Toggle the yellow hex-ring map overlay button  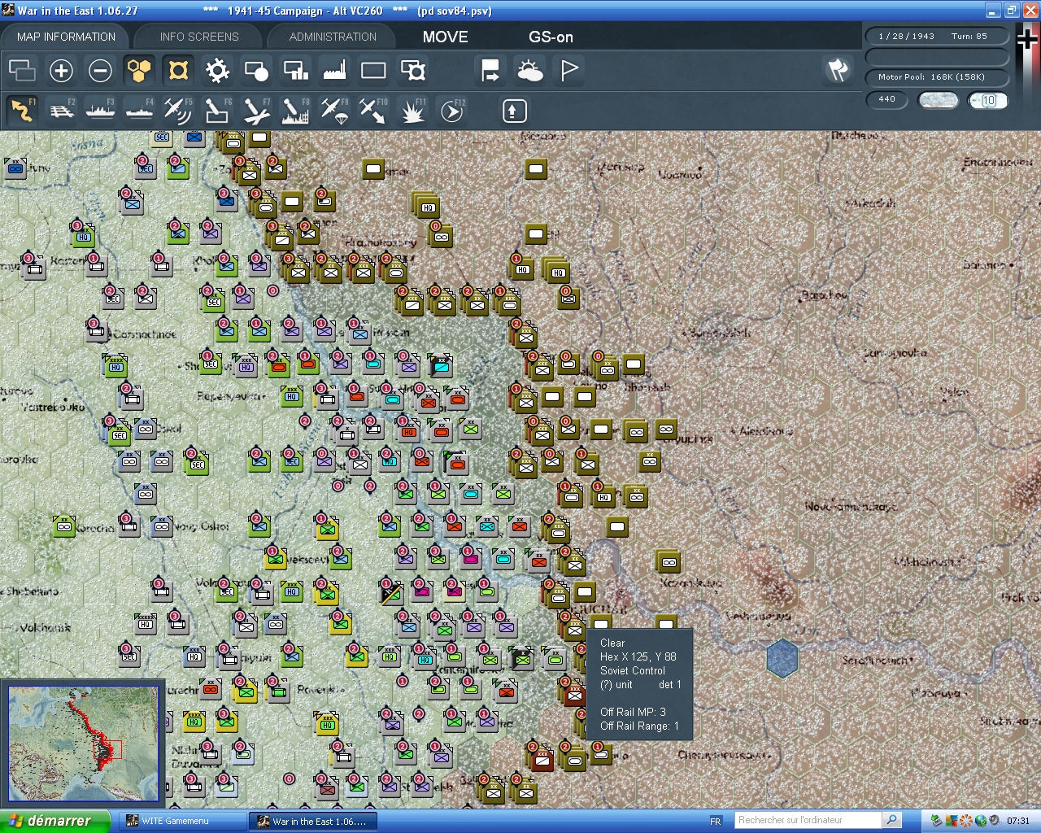178,71
